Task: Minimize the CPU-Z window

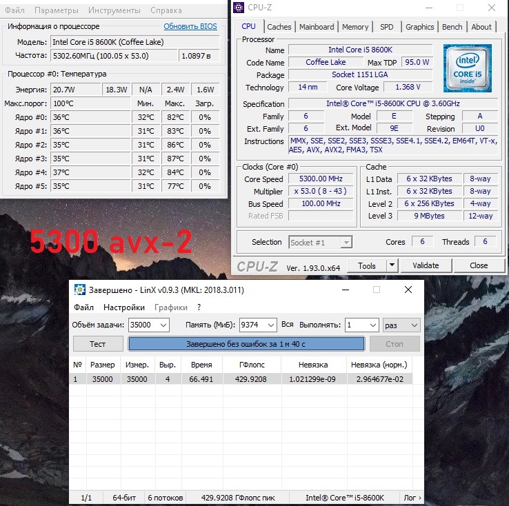Action: (429, 8)
